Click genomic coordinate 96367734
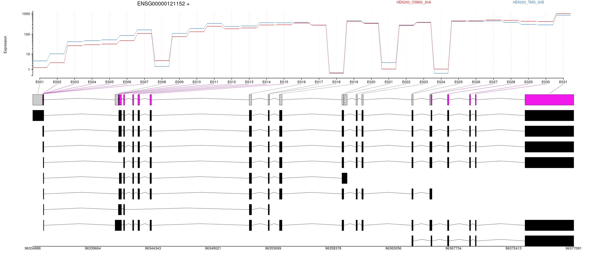 (x=454, y=248)
